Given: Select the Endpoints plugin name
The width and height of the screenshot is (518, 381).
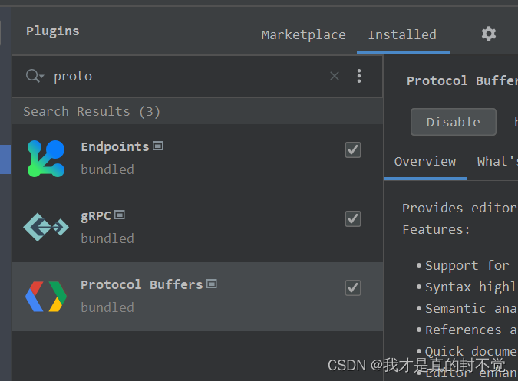Looking at the screenshot, I should 115,146.
